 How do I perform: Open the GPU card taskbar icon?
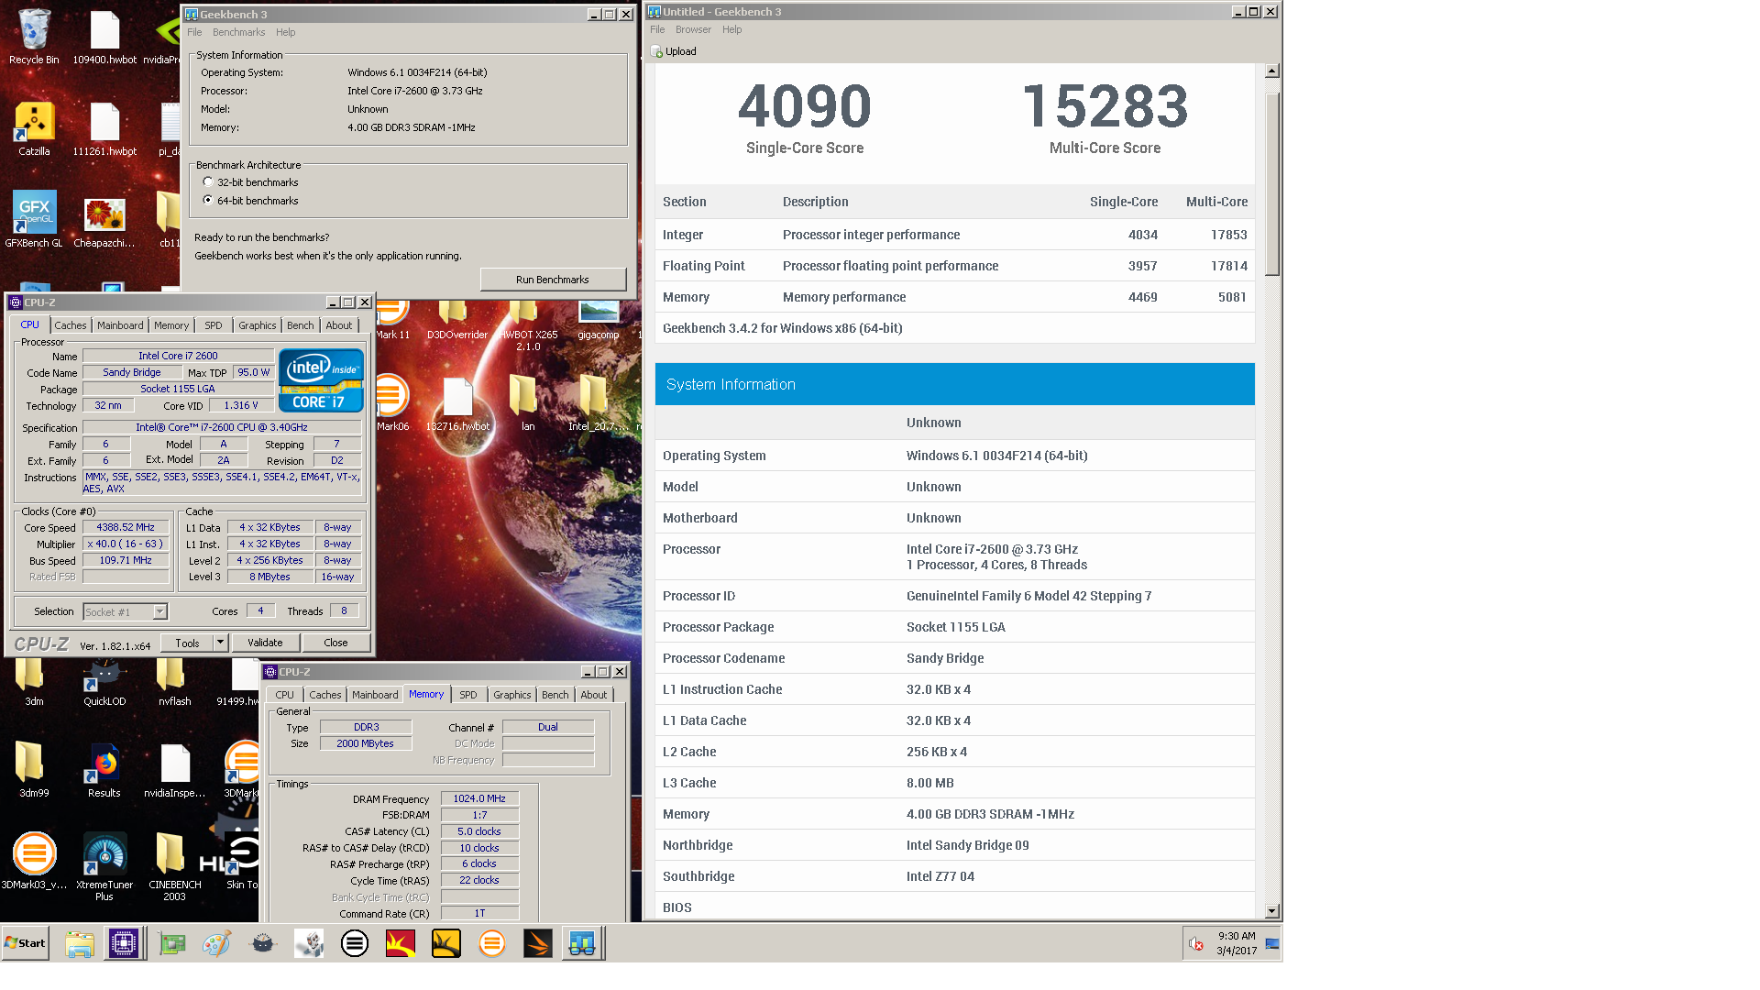click(x=171, y=943)
